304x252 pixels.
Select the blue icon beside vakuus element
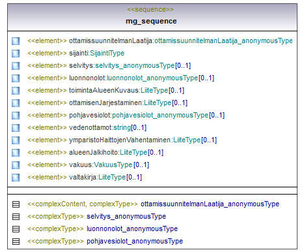(16, 165)
